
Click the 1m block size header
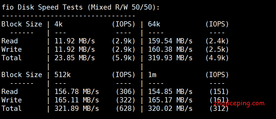tap(152, 75)
